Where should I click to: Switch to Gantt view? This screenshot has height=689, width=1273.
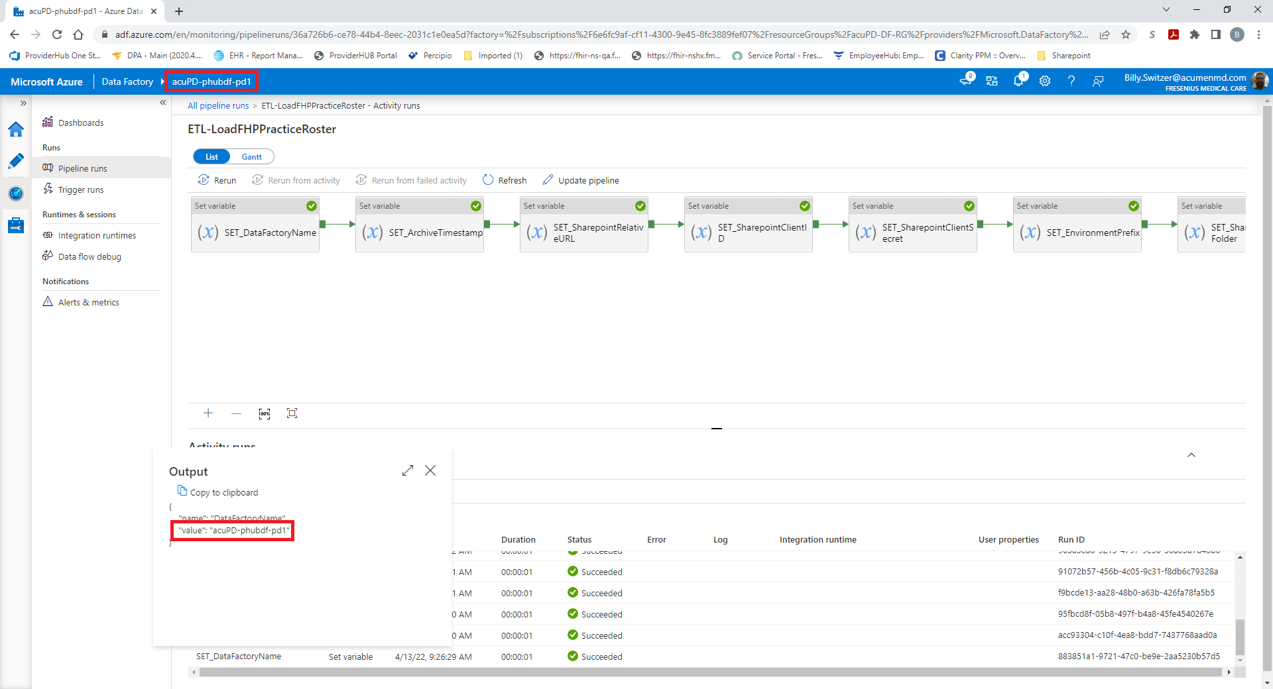pos(251,156)
